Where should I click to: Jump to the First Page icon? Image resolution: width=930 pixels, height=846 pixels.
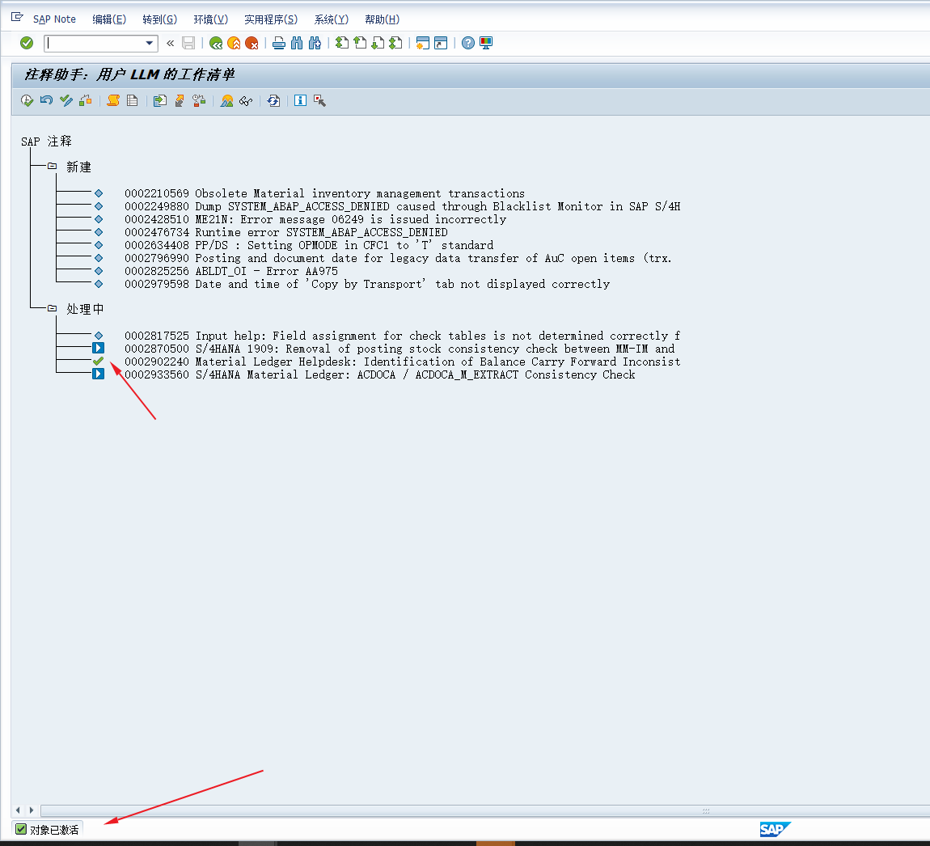click(341, 43)
